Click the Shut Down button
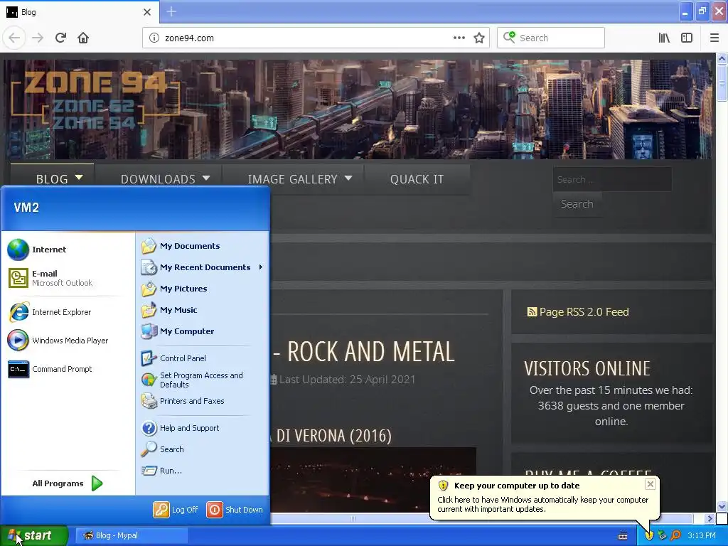This screenshot has width=728, height=546. 235,510
